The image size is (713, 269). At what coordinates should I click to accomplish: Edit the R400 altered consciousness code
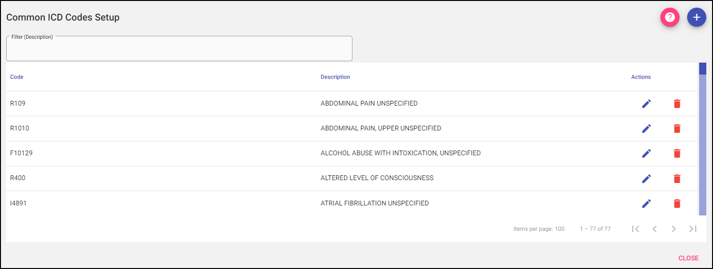647,178
